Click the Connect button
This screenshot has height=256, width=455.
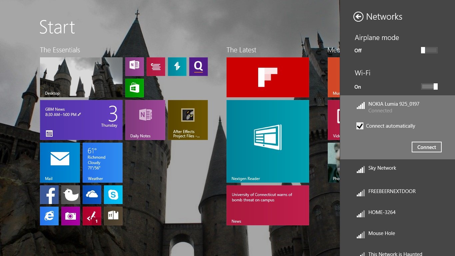click(x=427, y=147)
